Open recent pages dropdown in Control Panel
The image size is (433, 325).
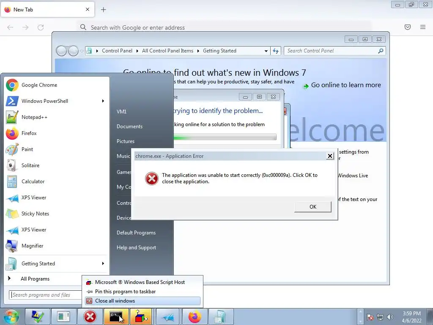click(82, 51)
